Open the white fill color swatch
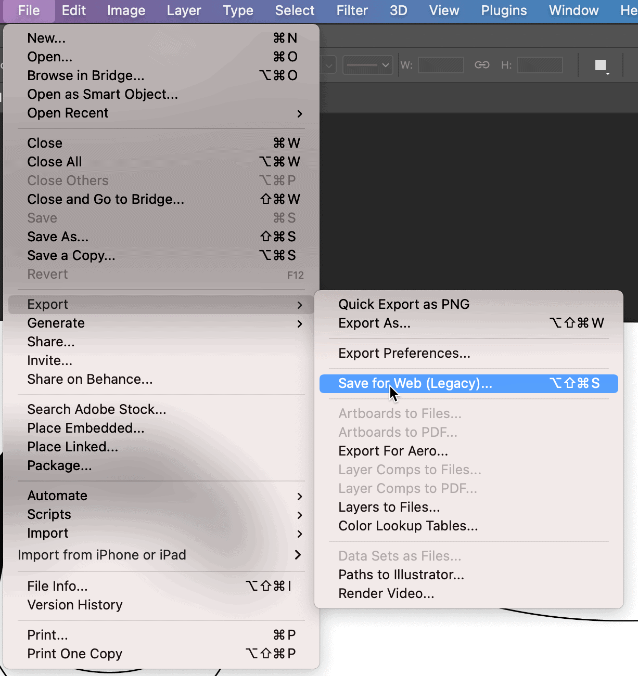Screen dimensions: 638x676 [x=601, y=66]
